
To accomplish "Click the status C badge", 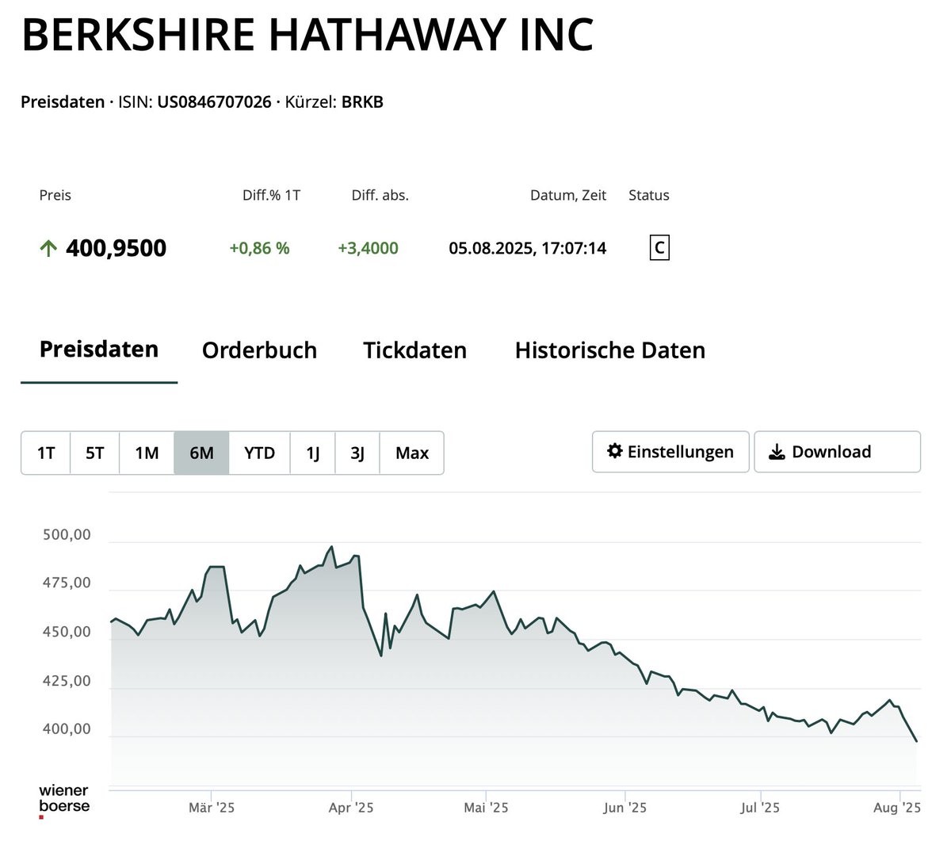I will pyautogui.click(x=659, y=248).
